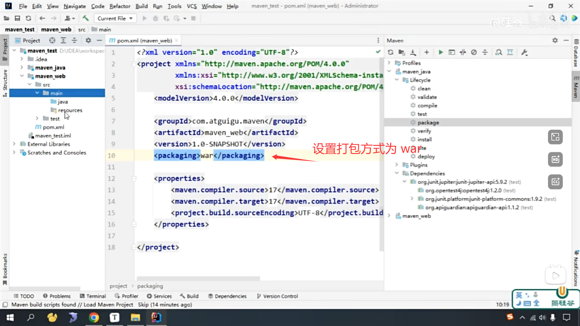The height and width of the screenshot is (326, 580).
Task: Open the Current File run configuration dropdown
Action: (x=115, y=18)
